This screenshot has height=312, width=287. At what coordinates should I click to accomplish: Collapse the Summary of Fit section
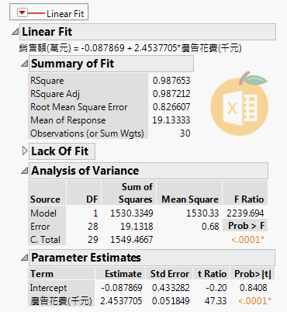[25, 64]
